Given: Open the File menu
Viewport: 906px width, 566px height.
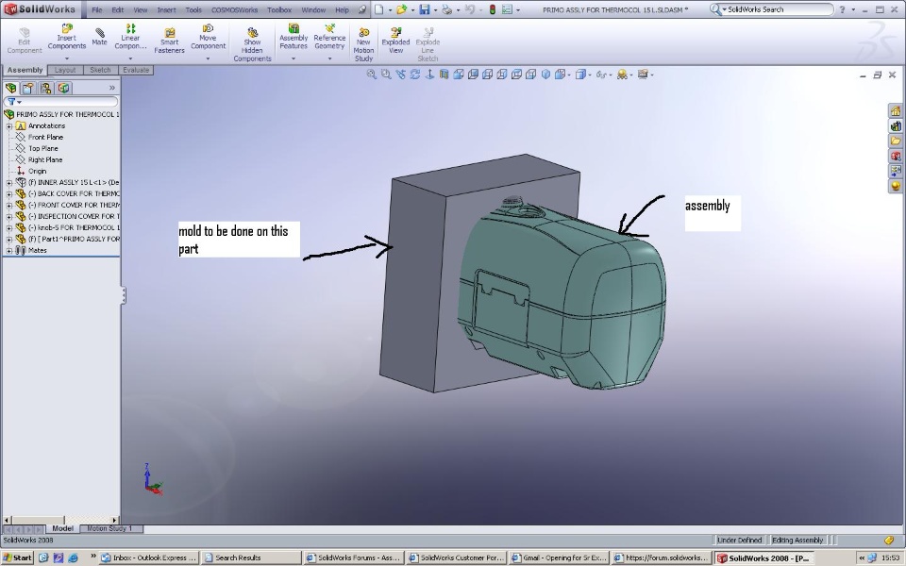Looking at the screenshot, I should 96,9.
